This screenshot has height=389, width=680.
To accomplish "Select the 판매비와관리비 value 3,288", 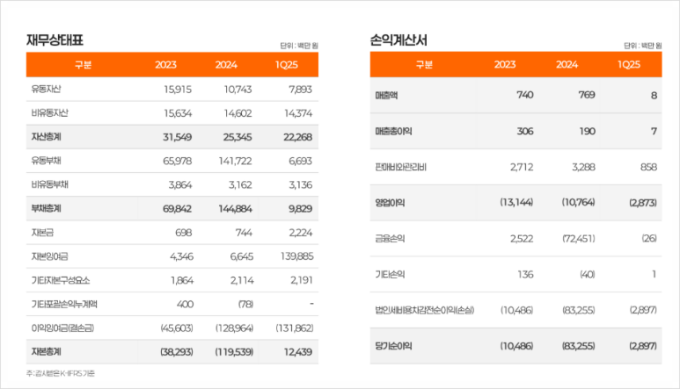I will 583,167.
